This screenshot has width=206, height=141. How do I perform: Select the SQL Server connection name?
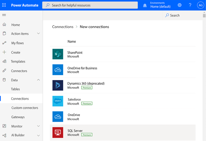tap(75, 131)
